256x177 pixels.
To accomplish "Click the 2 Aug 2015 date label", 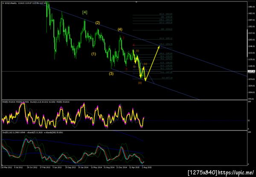I will [x=147, y=167].
